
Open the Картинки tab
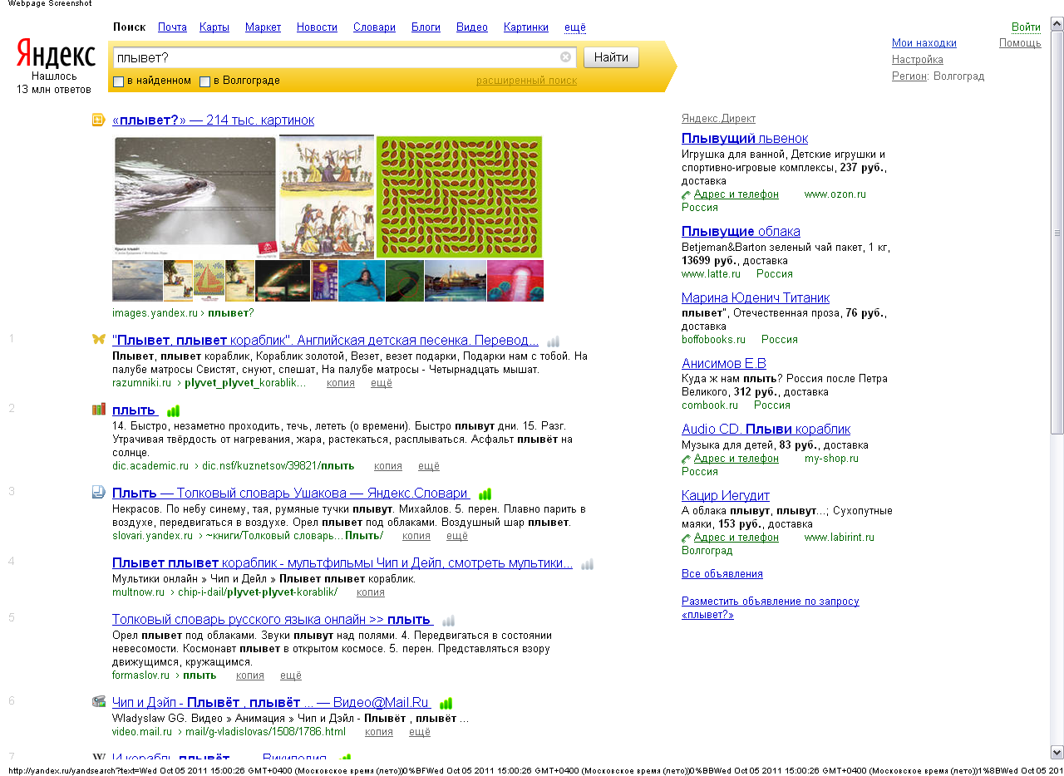click(x=526, y=27)
